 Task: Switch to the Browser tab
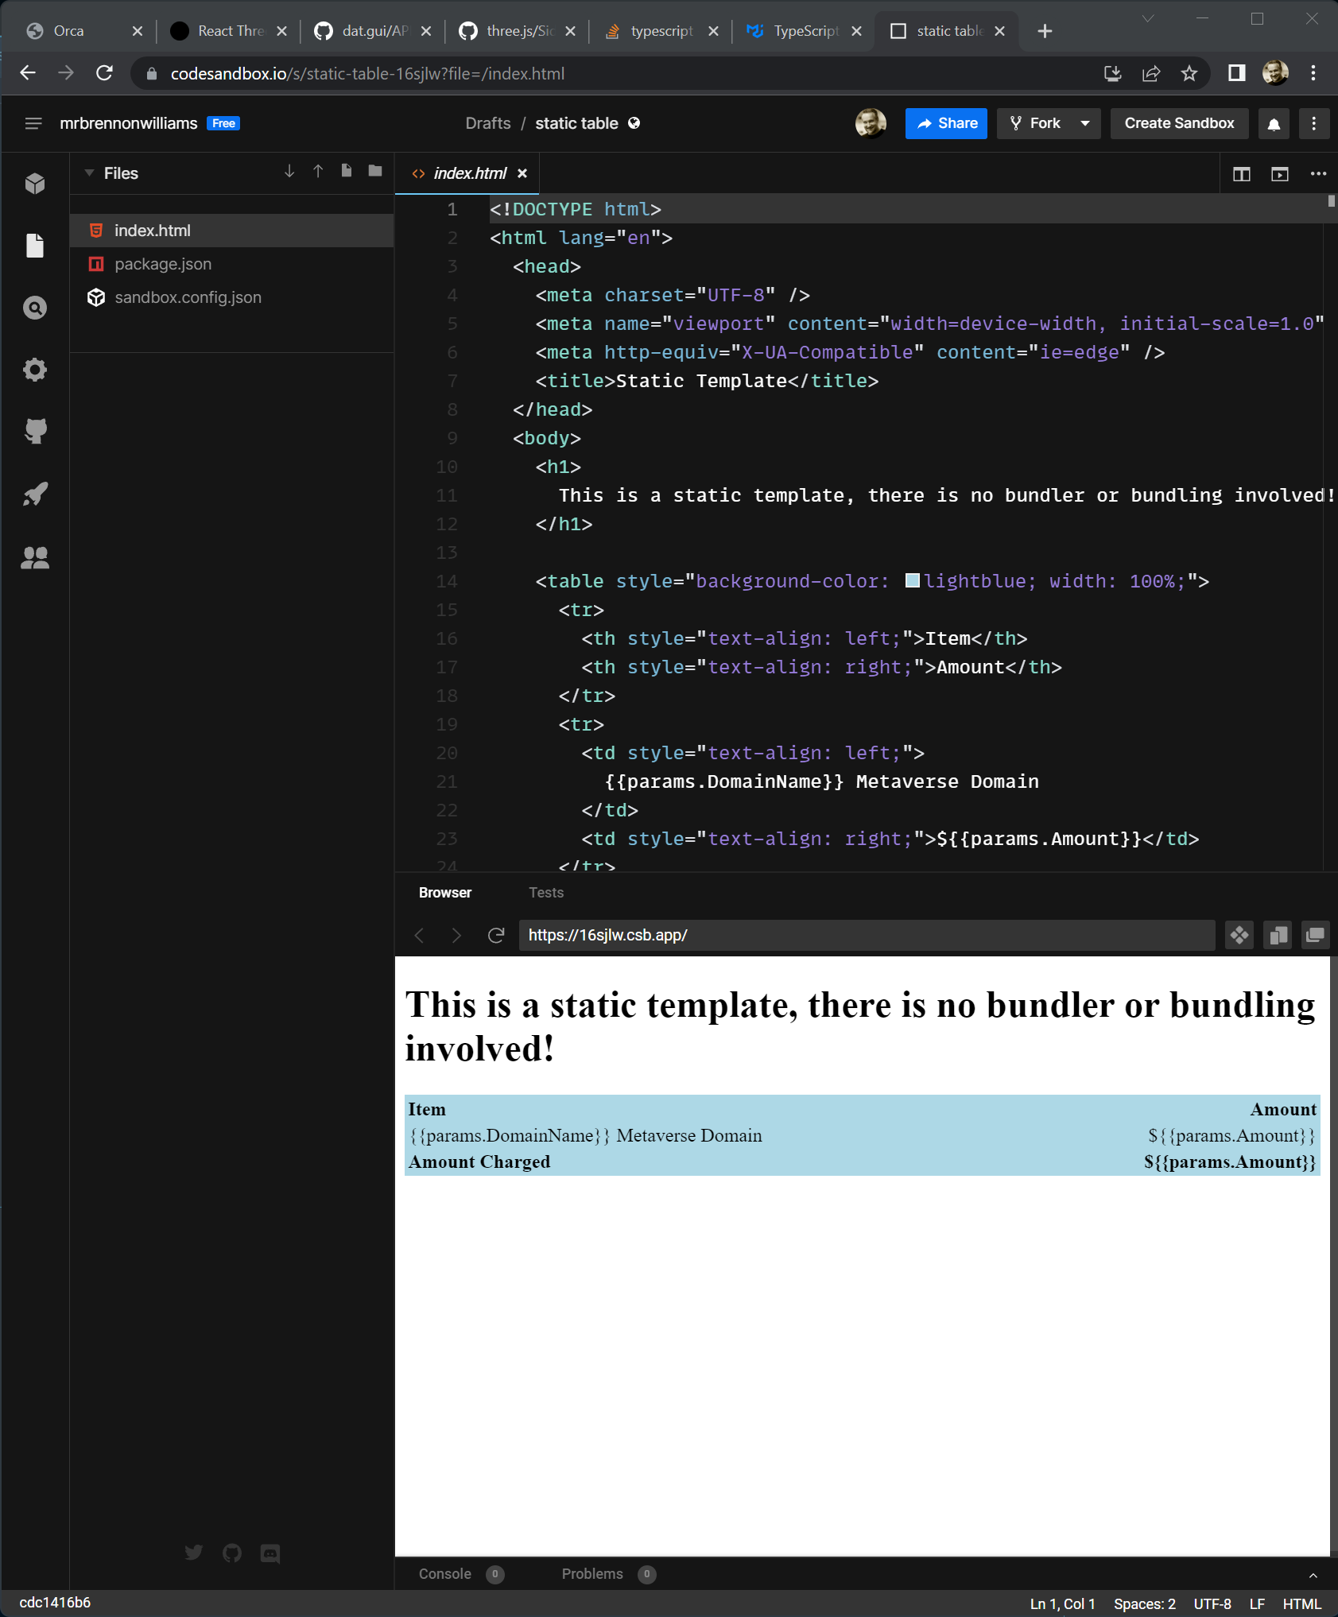click(x=445, y=893)
